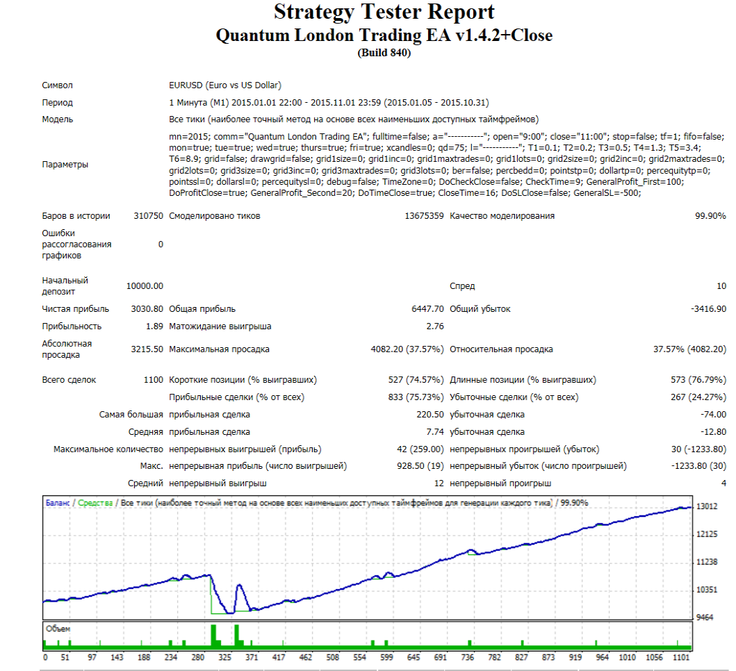Select the initial deposit value 10000.00
Screen dimensions: 736x671
(145, 285)
